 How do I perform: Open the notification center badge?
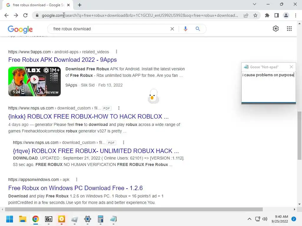tap(294, 219)
